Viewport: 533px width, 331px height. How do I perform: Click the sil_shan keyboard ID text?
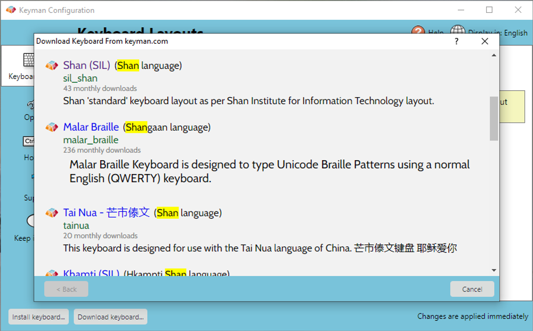(x=80, y=78)
